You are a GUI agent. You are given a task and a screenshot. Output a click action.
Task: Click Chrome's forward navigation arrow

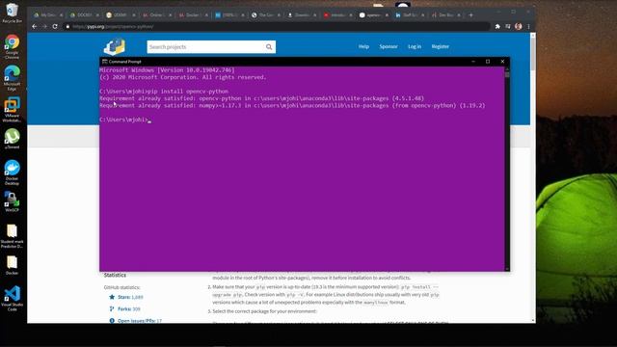click(x=44, y=26)
